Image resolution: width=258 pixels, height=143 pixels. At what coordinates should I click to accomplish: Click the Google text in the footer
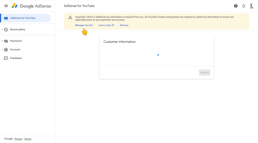pyautogui.click(x=8, y=139)
